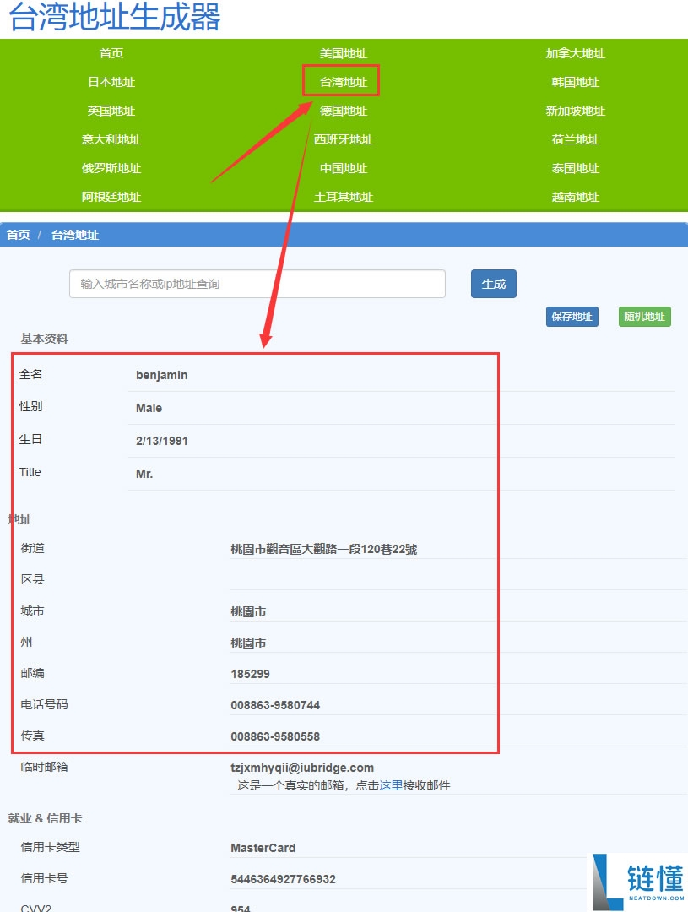Viewport: 688px width, 912px height.
Task: Open the 中国地址 generator page
Action: pos(343,168)
